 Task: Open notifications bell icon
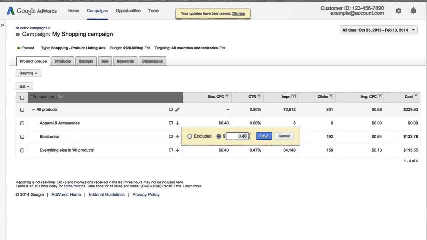click(x=413, y=11)
